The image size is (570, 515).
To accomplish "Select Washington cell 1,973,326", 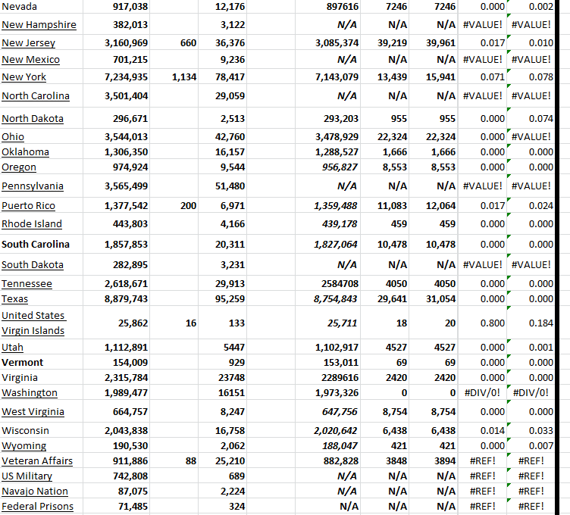I will pyautogui.click(x=328, y=392).
